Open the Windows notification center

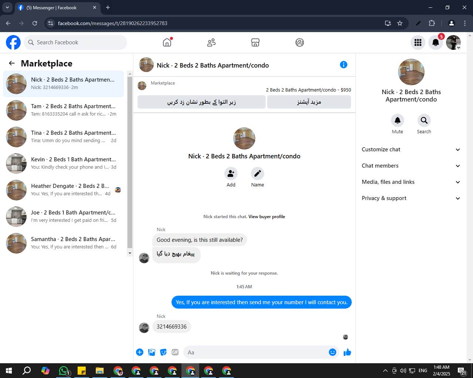(462, 371)
